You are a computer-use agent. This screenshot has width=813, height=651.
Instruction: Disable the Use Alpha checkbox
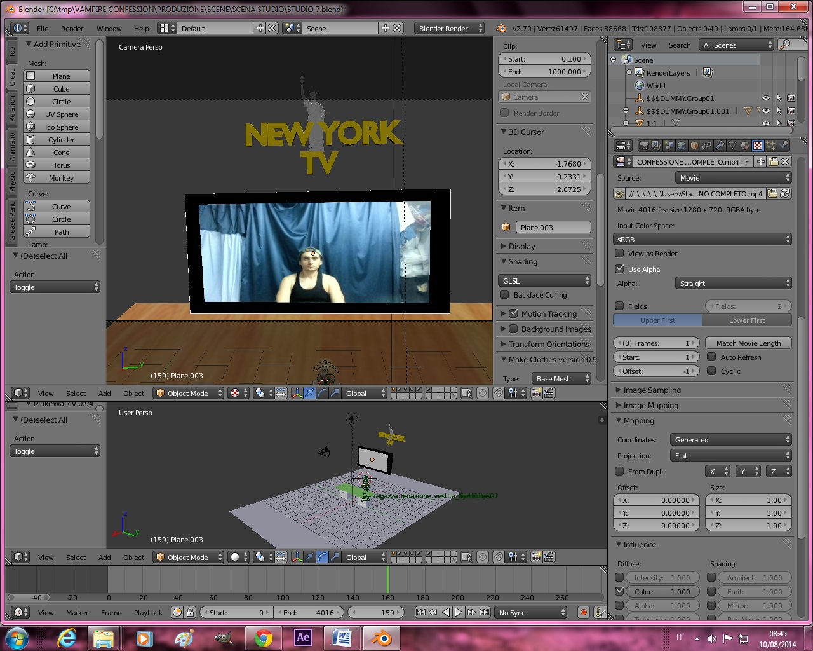[x=620, y=269]
